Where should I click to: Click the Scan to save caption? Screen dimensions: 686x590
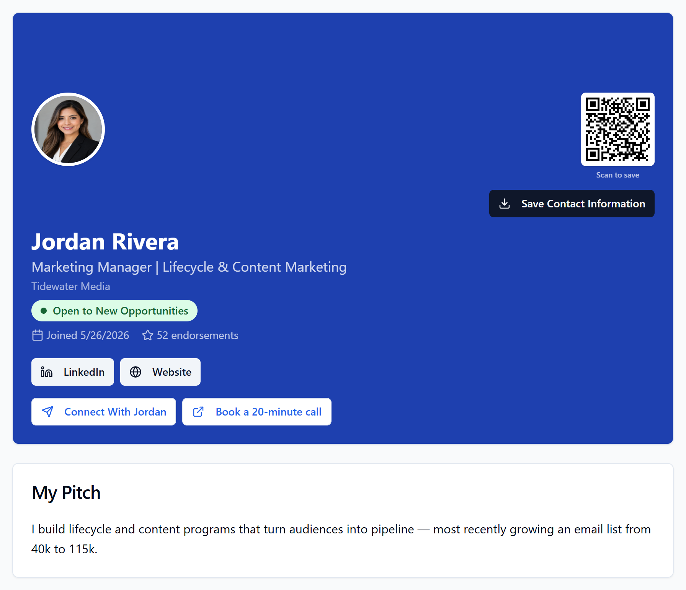618,175
